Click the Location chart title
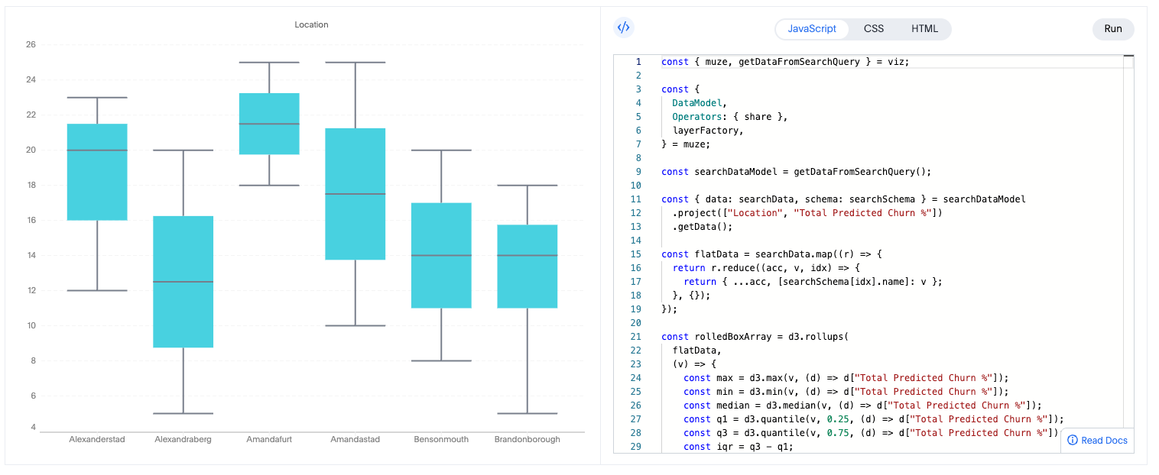The image size is (1159, 475). tap(311, 24)
